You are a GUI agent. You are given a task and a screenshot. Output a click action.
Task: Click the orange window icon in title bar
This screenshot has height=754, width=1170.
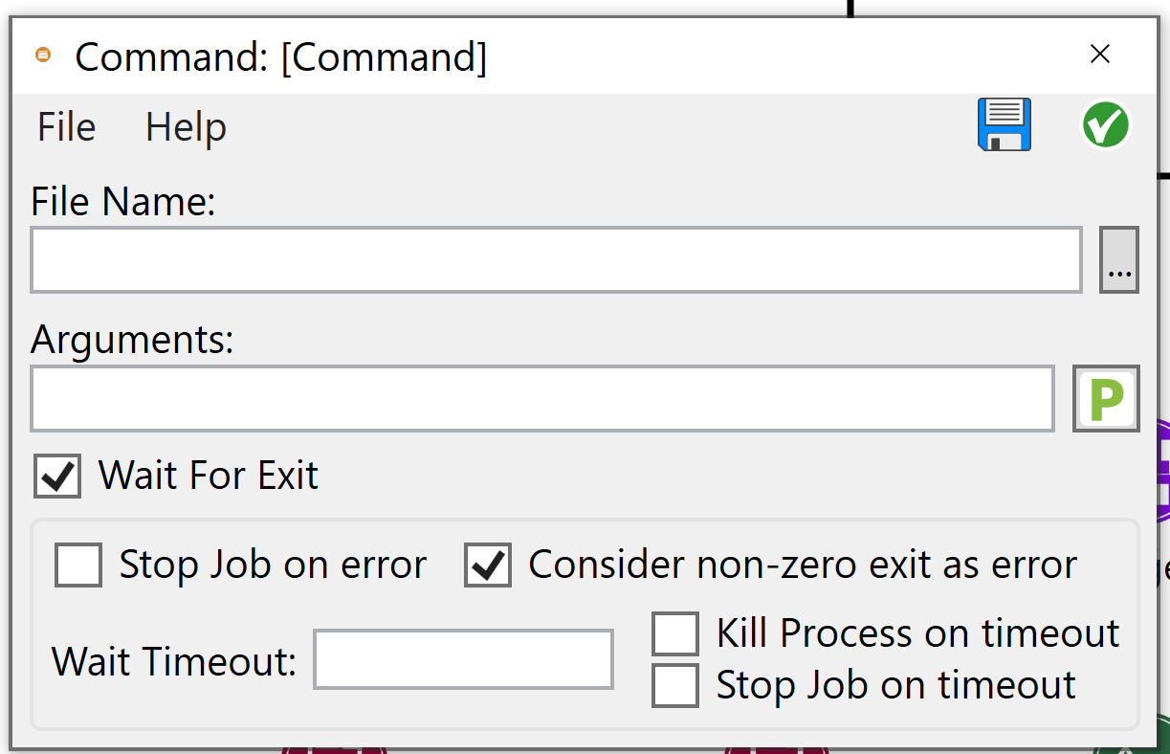click(42, 55)
